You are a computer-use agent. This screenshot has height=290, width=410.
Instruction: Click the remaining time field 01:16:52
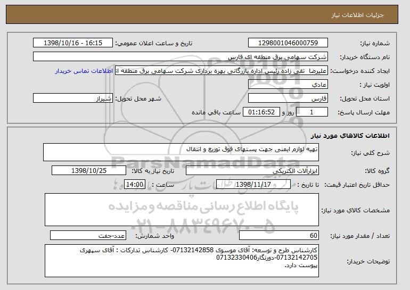point(261,112)
